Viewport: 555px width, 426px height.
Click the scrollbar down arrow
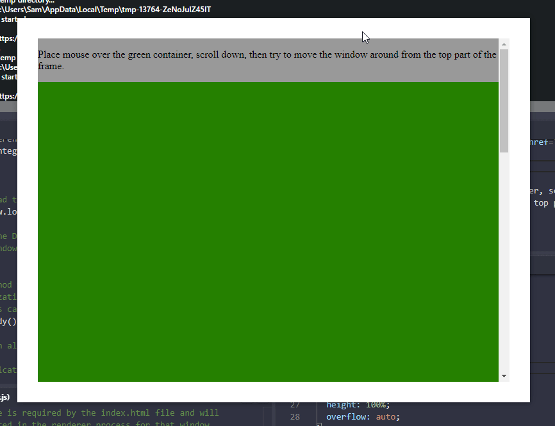[504, 376]
